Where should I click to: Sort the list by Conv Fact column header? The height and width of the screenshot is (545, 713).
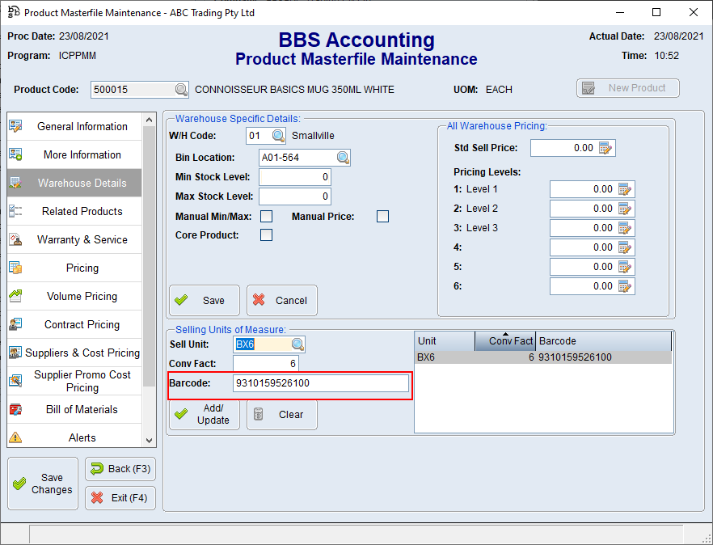click(505, 341)
